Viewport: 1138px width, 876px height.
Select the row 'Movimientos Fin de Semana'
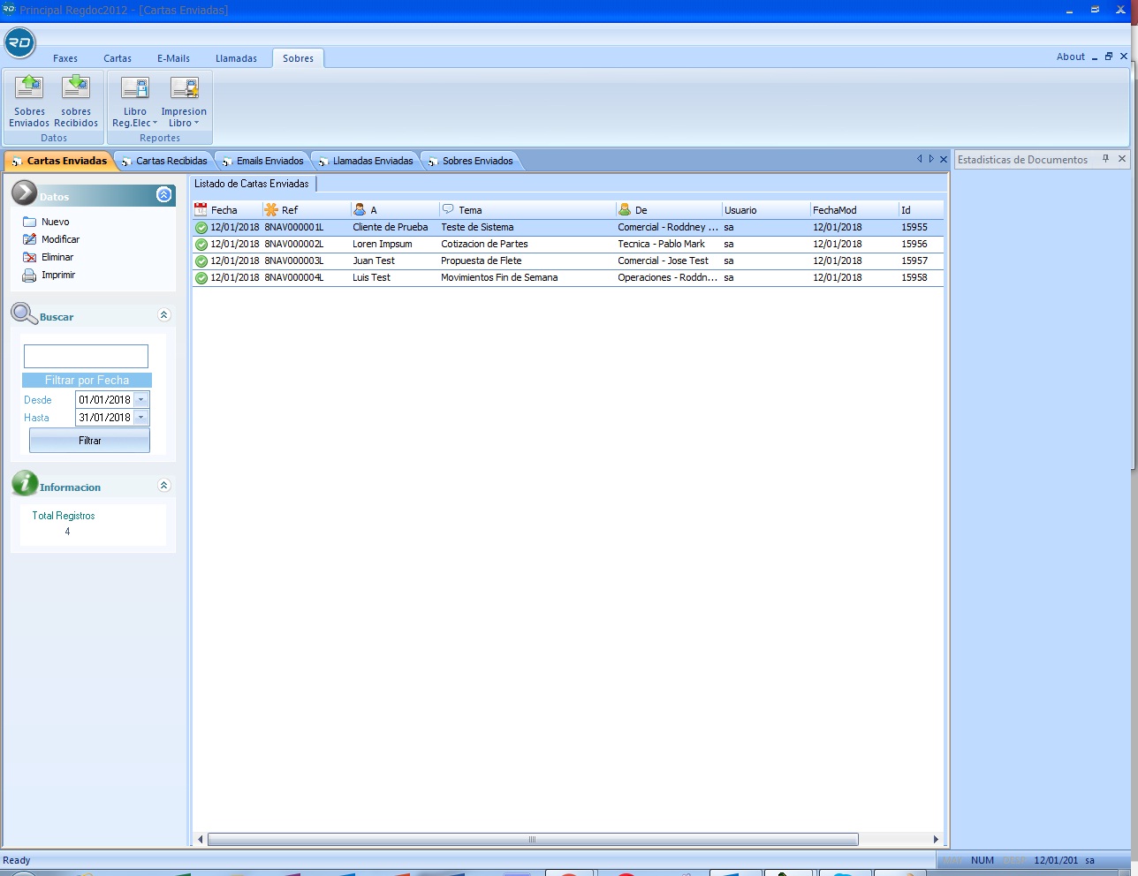point(568,278)
